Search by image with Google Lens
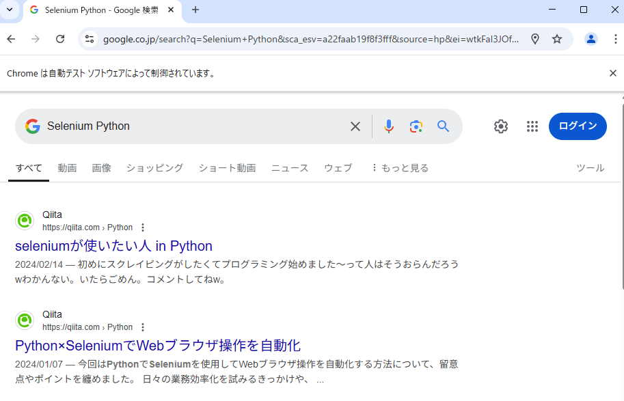The width and height of the screenshot is (624, 401). click(416, 126)
